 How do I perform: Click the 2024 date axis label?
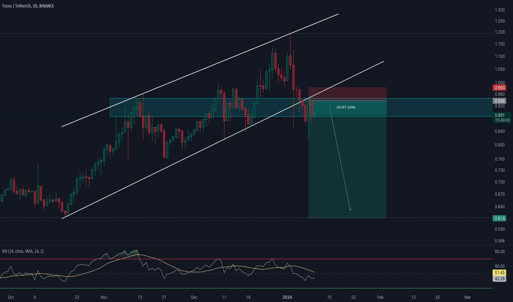[x=287, y=298]
